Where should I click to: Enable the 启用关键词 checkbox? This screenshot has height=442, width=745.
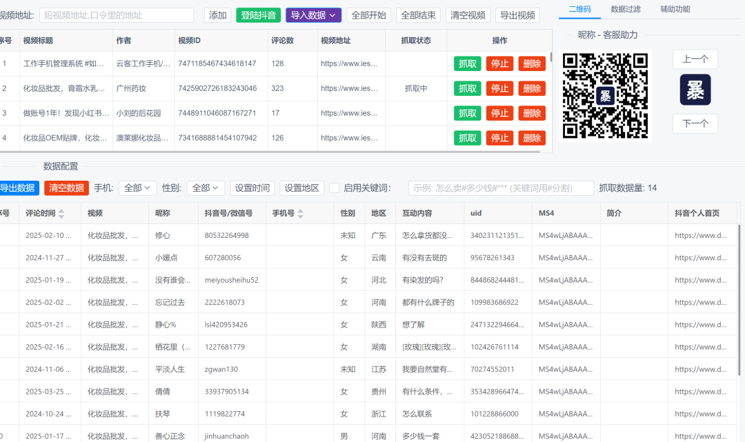pyautogui.click(x=334, y=188)
